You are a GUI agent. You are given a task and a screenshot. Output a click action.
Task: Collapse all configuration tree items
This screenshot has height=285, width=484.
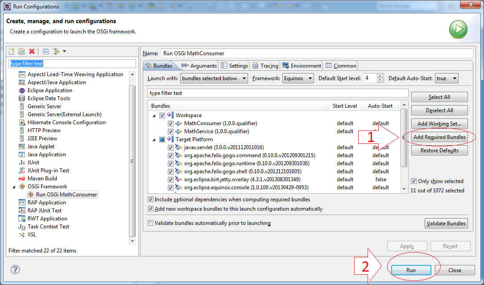[x=46, y=52]
